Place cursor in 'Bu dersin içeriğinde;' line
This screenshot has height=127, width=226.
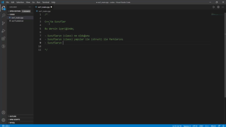(59, 29)
